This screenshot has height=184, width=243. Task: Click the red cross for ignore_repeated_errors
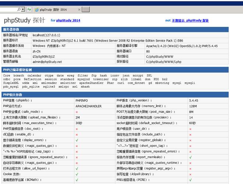pyautogui.click(x=190, y=152)
